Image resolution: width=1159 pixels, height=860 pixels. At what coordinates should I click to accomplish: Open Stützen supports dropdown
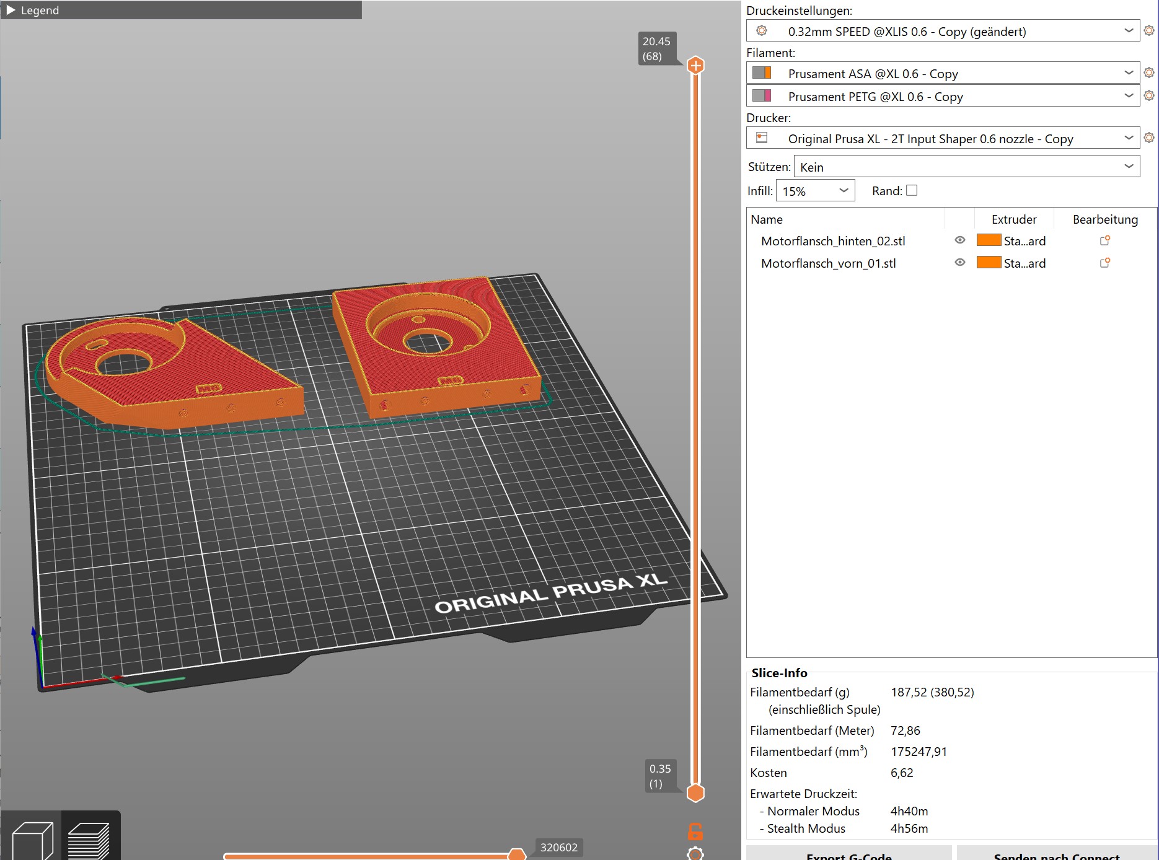967,167
